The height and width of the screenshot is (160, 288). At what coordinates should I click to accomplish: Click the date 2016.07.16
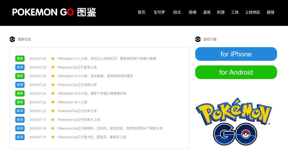tap(38, 128)
